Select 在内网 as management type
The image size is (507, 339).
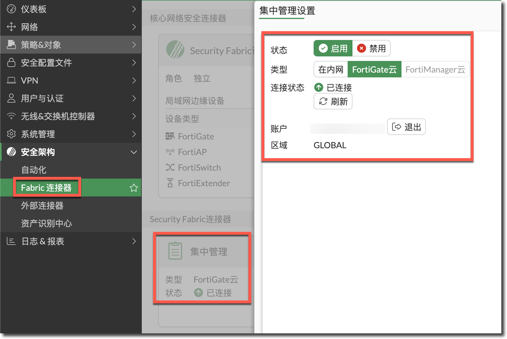(331, 69)
